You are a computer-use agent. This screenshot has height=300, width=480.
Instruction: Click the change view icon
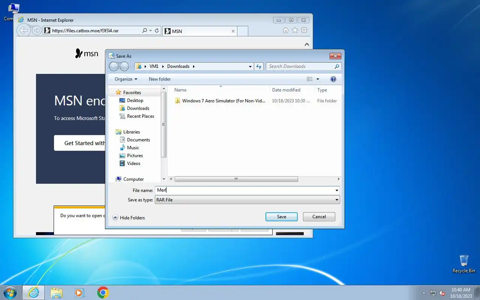click(310, 79)
